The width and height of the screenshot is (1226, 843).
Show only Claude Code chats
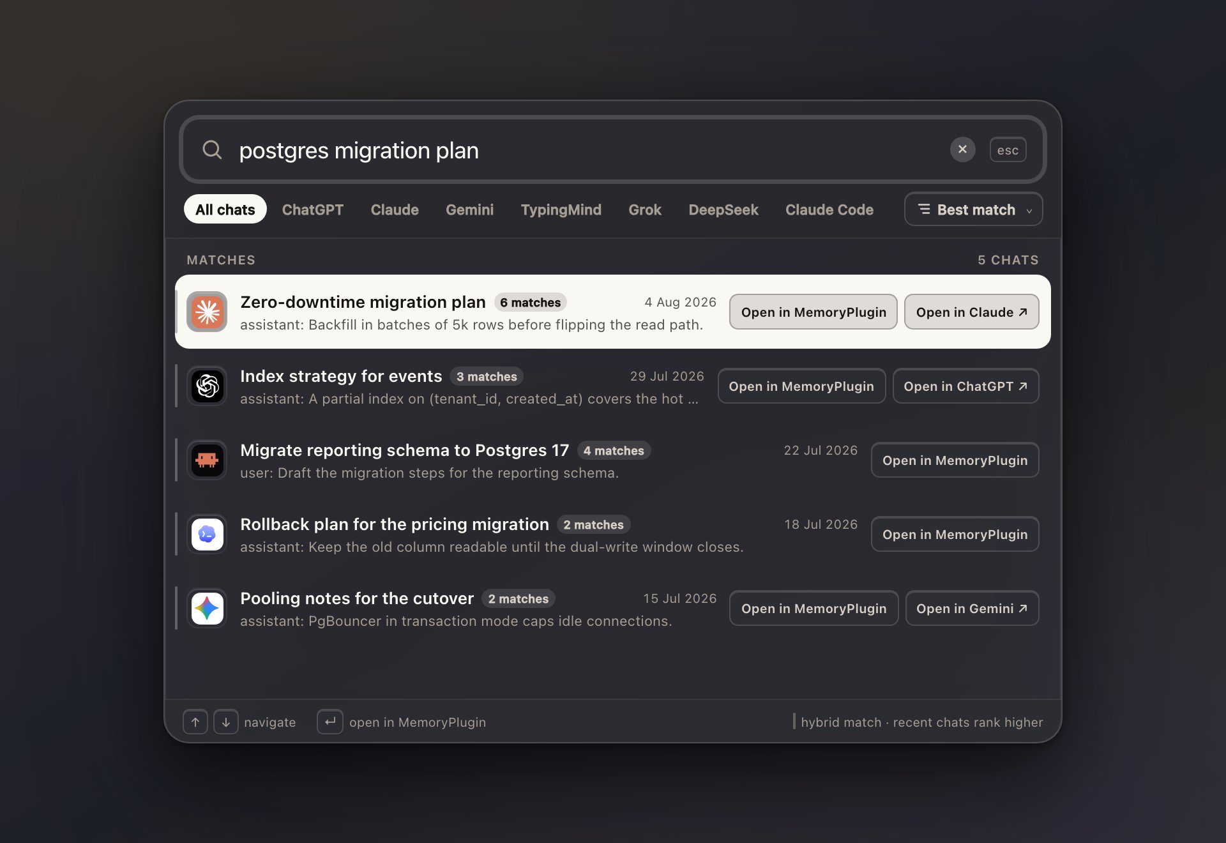[829, 209]
